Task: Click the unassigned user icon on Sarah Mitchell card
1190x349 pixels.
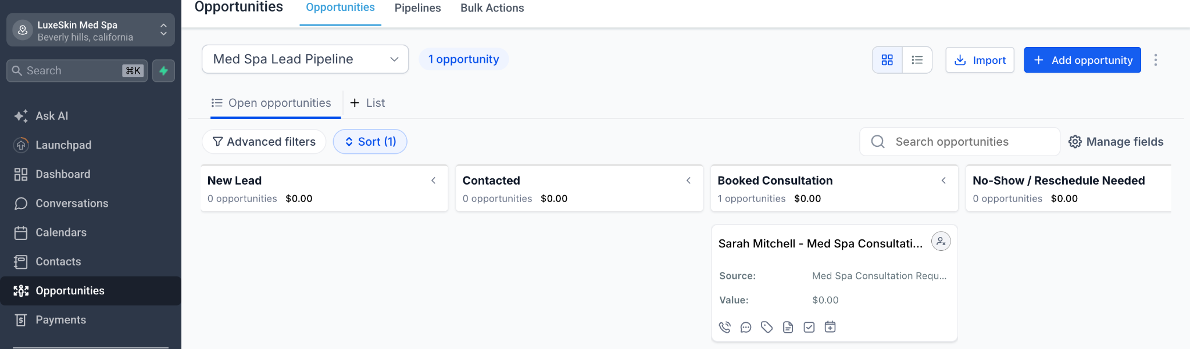Action: coord(941,241)
